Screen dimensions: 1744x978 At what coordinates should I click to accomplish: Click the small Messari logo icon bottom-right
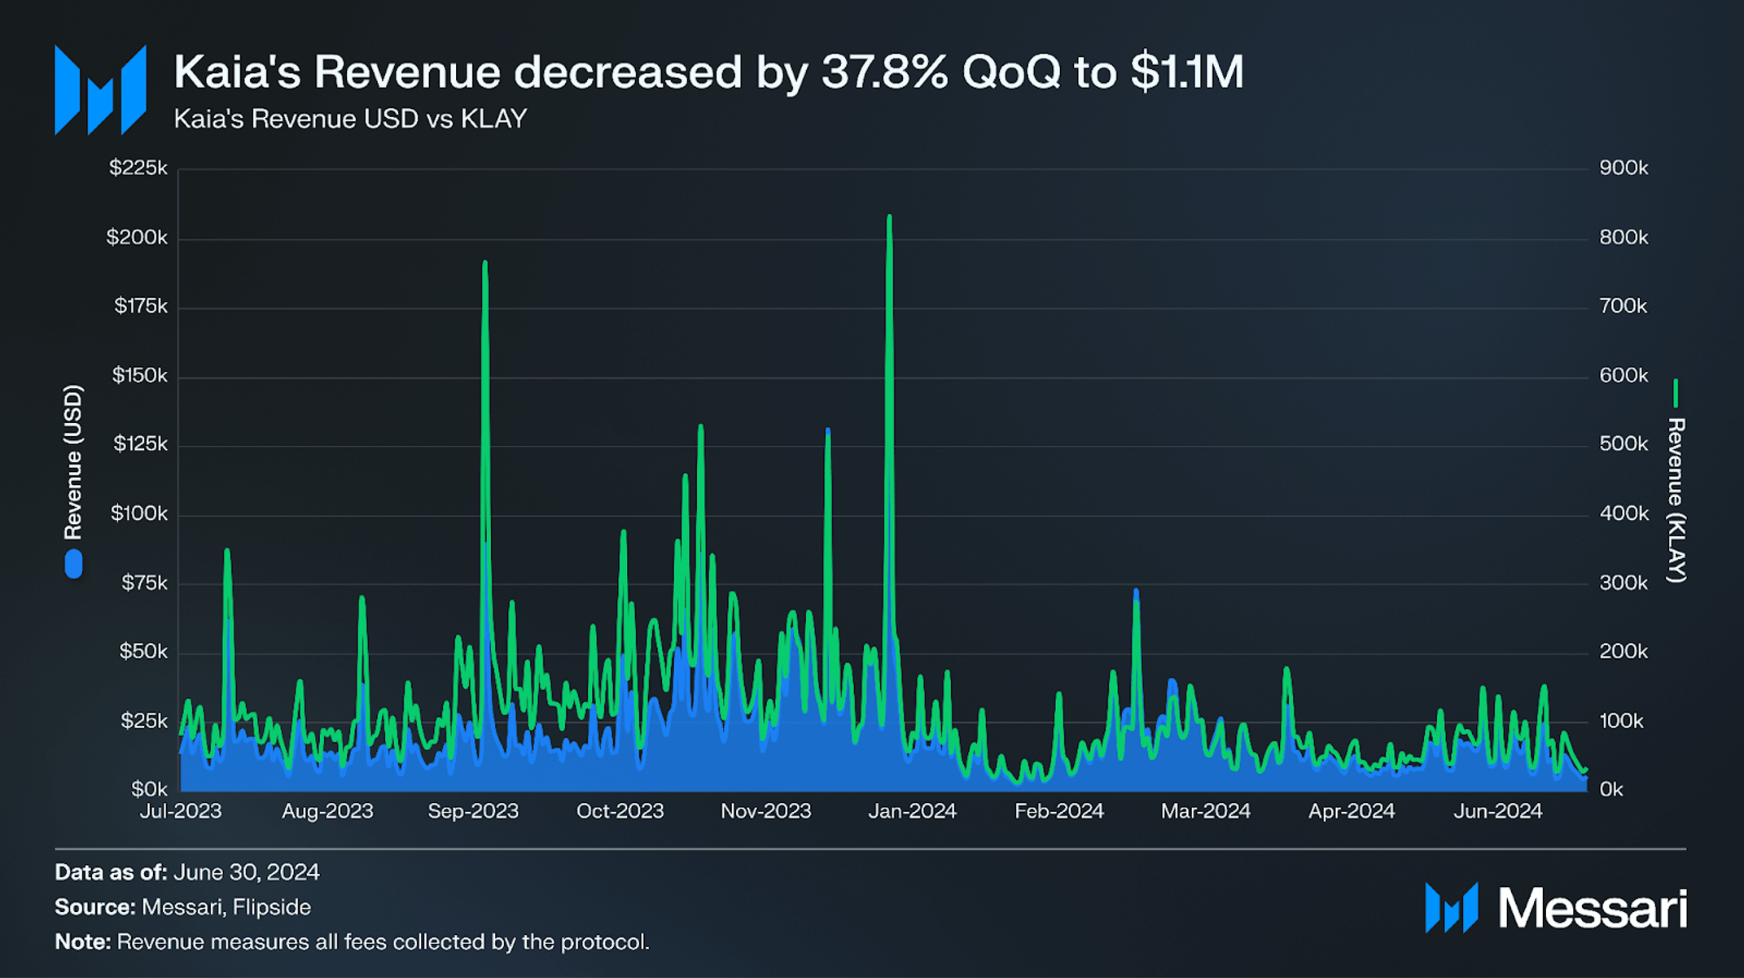pos(1451,907)
